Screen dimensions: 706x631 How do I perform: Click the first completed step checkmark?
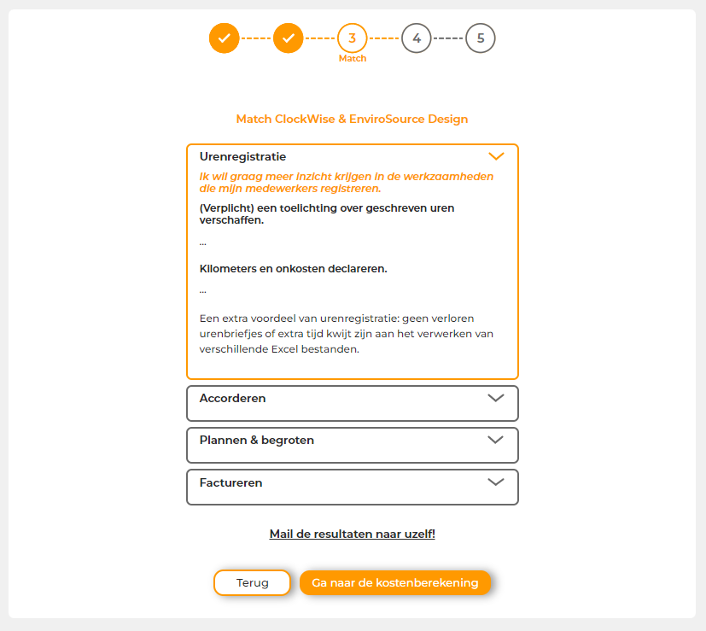tap(224, 38)
